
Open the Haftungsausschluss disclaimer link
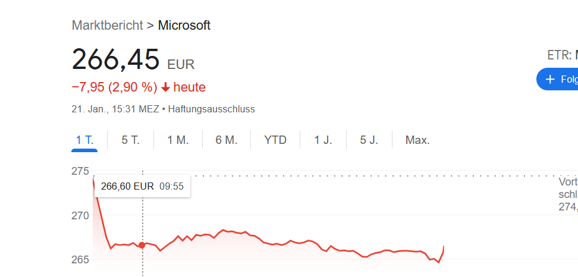(x=211, y=109)
